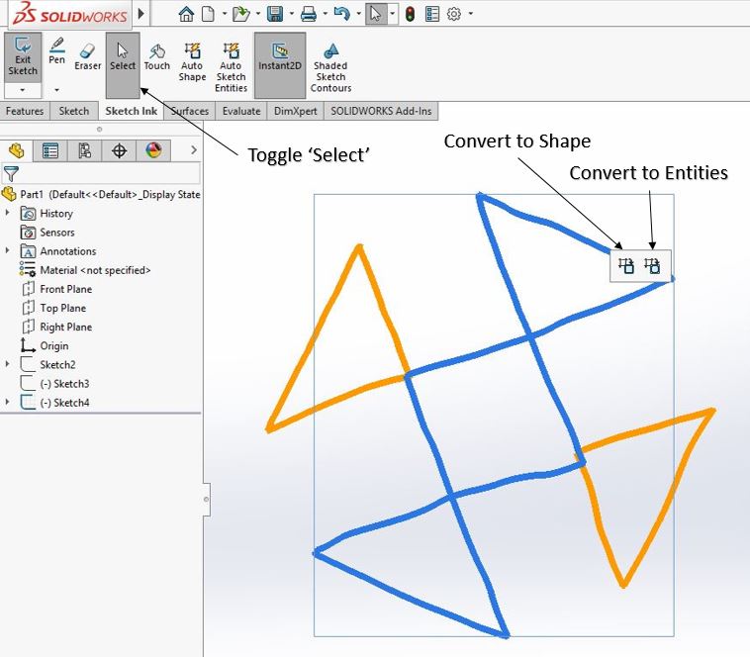Select the Front Plane
The height and width of the screenshot is (658, 750).
[65, 289]
